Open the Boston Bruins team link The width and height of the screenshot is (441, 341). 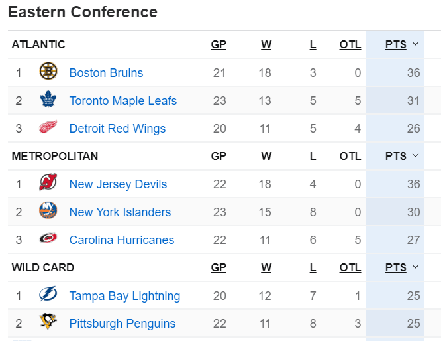106,73
